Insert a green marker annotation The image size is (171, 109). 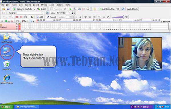point(70,9)
